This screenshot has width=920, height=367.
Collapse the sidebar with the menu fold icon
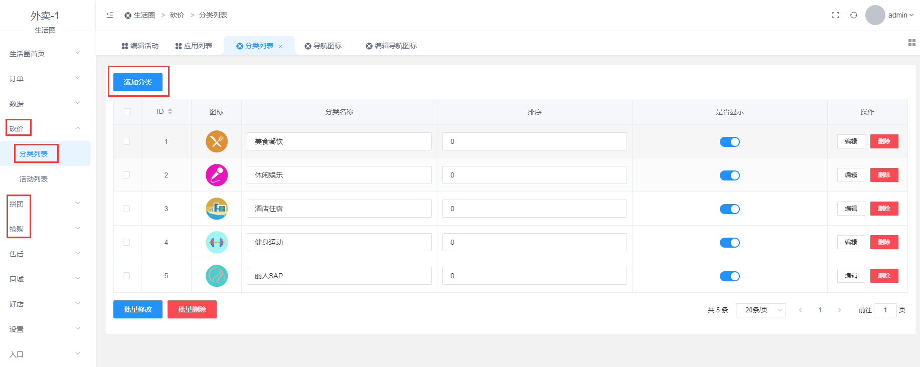click(x=110, y=15)
